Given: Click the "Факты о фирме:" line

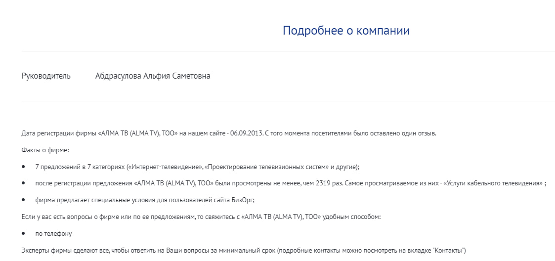Looking at the screenshot, I should (45, 150).
